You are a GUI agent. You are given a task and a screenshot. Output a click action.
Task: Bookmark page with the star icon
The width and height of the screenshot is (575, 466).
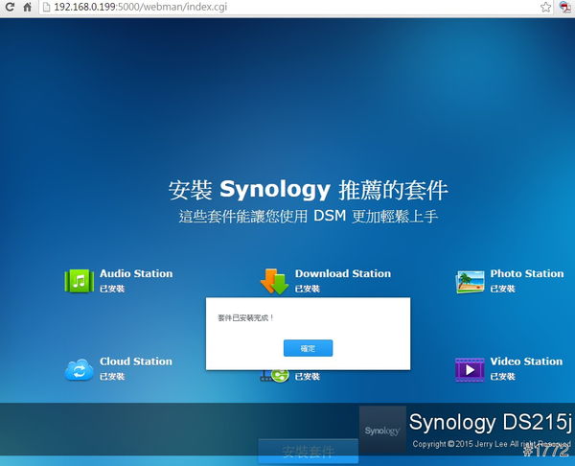545,7
